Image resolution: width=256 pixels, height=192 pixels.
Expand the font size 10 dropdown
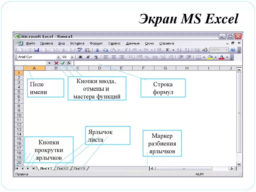72,57
